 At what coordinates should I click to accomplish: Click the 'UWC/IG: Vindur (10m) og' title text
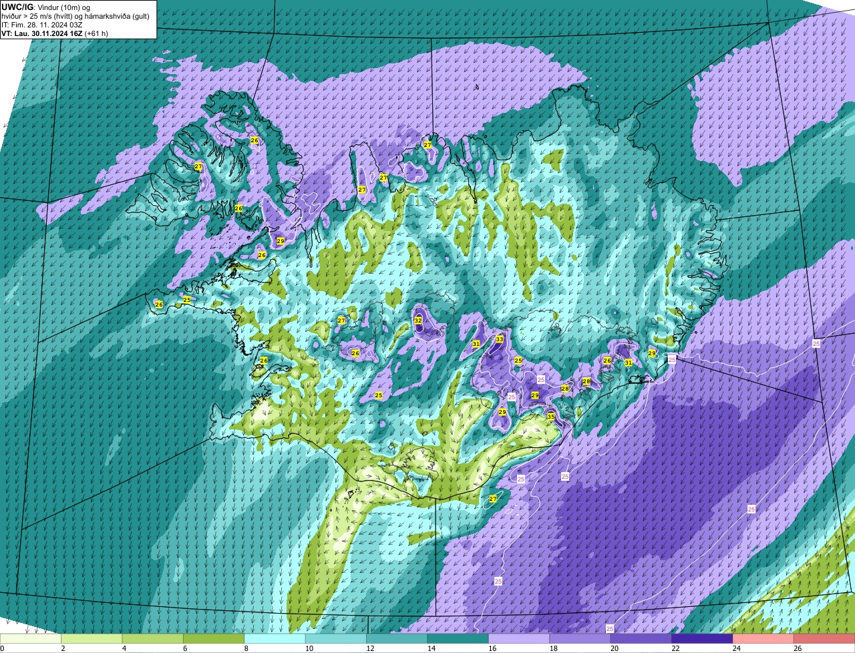pyautogui.click(x=47, y=7)
